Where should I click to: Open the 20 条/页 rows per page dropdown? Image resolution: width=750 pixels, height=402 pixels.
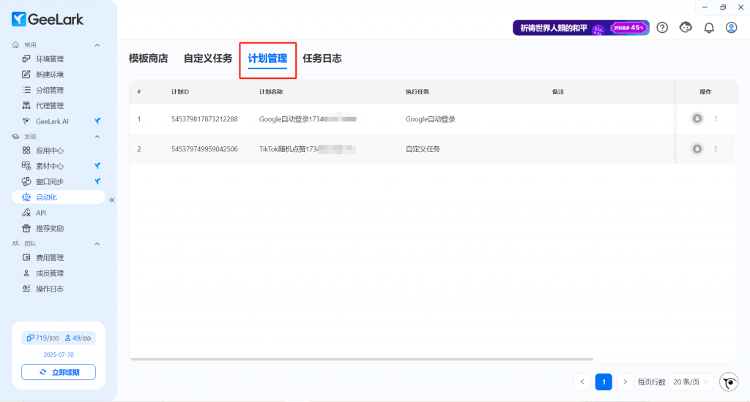pos(691,382)
